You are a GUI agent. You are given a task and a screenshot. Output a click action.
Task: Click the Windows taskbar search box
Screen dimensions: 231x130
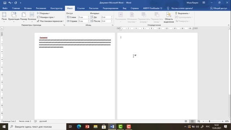tap(37, 127)
